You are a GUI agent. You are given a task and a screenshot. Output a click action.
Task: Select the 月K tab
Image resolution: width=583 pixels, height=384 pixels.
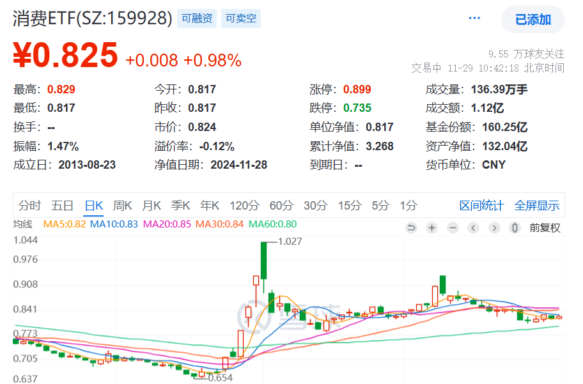(x=152, y=205)
